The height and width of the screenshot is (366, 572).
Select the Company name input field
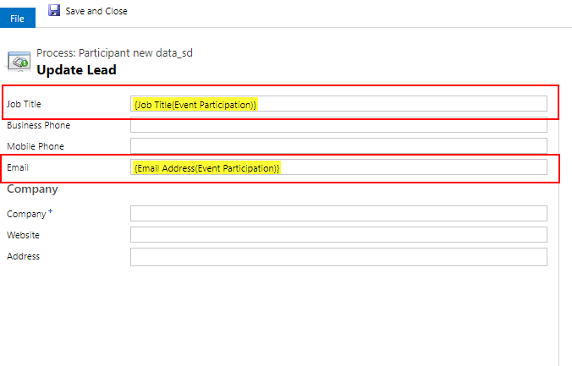(x=338, y=213)
